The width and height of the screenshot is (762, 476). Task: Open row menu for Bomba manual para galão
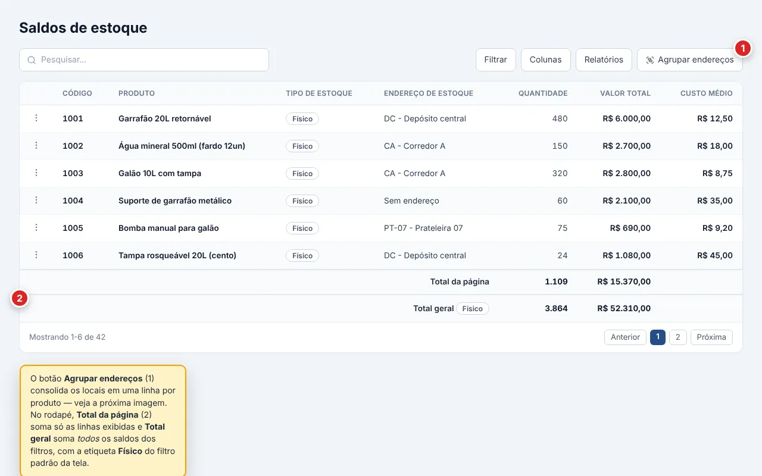(x=36, y=228)
